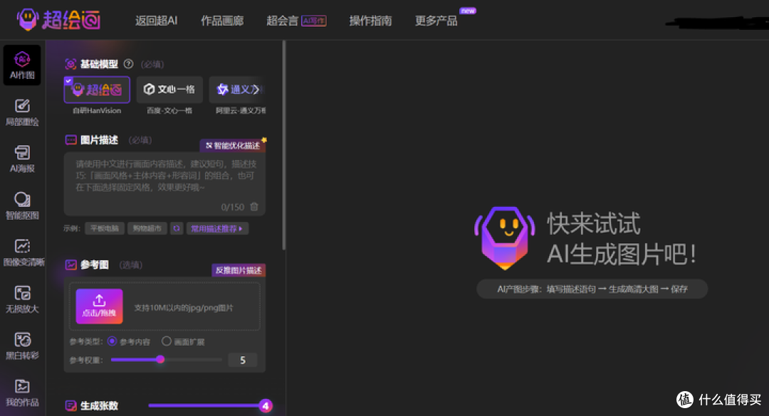Open 我的作品 in the sidebar
This screenshot has height=416, width=769.
pos(22,393)
